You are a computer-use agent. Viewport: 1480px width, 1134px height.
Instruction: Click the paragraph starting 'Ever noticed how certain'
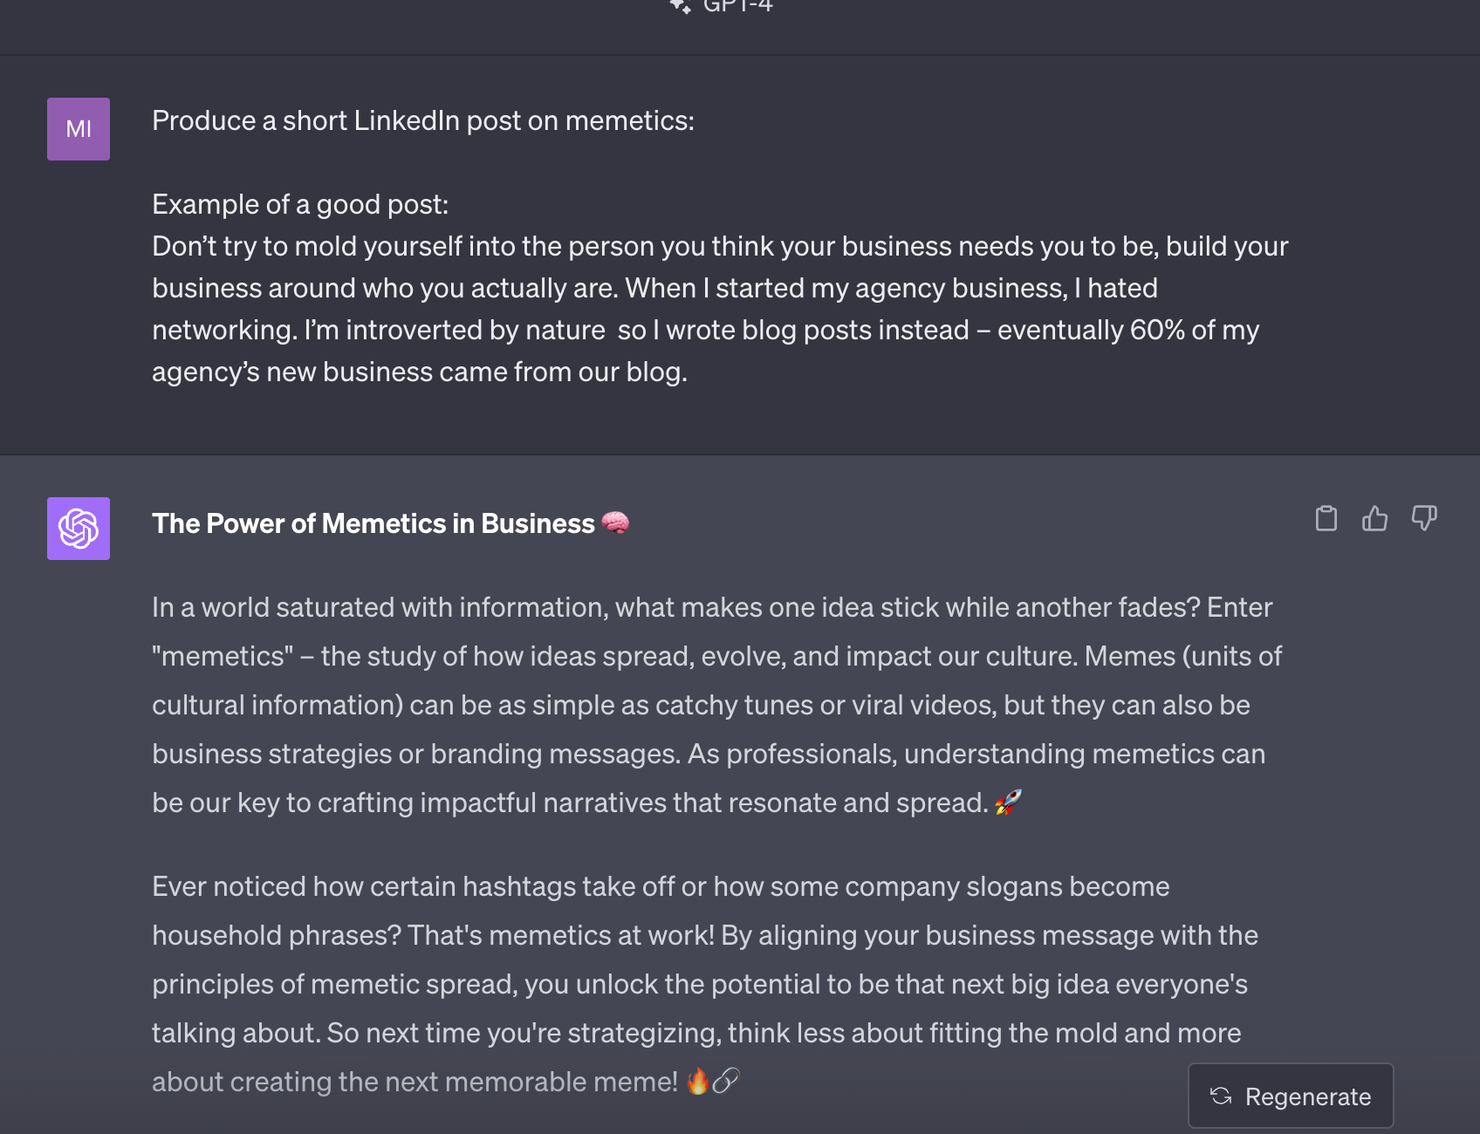coord(705,984)
